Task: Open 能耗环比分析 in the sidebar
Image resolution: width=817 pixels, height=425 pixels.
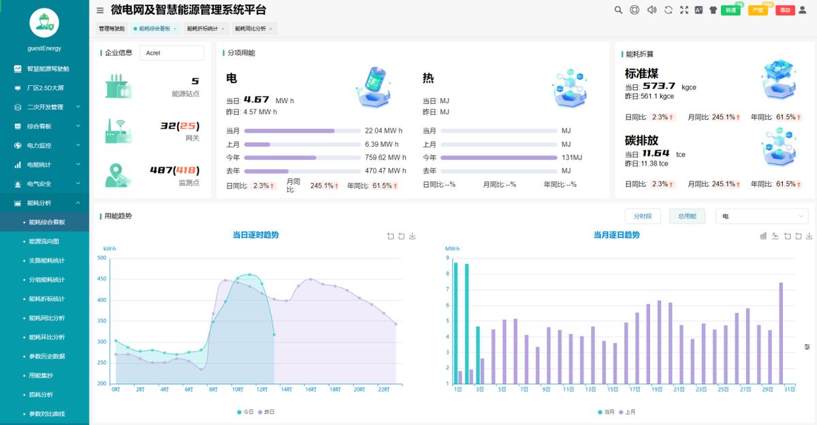Action: coord(44,337)
